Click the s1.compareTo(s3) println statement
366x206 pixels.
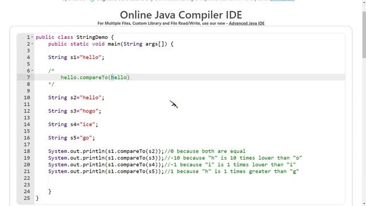(106, 158)
